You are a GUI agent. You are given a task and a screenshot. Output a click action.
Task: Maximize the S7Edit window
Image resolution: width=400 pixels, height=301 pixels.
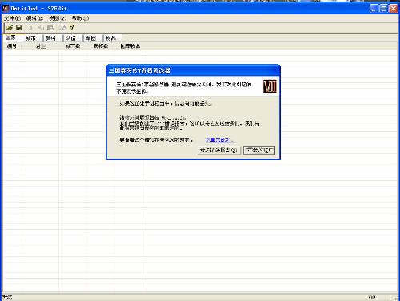(x=383, y=9)
